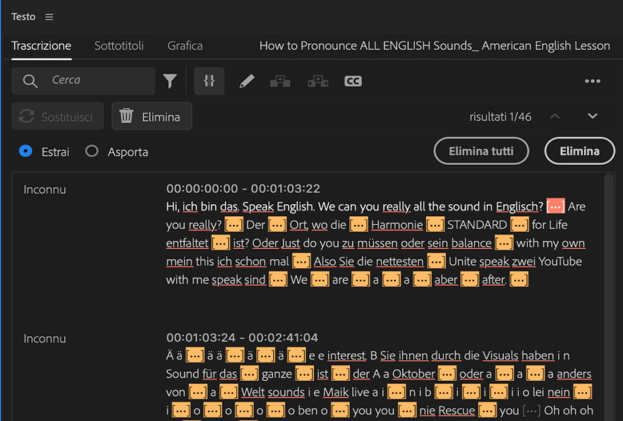Activate the pencil edit tool
Screen dimensions: 623x421
pos(246,80)
